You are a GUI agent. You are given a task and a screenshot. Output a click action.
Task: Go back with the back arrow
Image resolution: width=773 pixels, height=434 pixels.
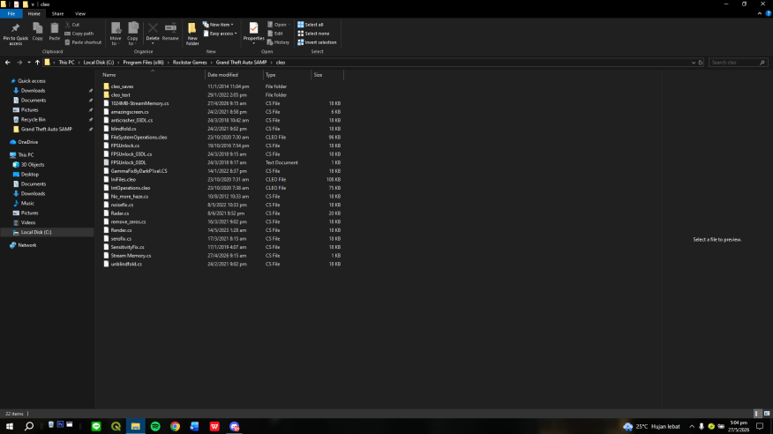pos(7,63)
